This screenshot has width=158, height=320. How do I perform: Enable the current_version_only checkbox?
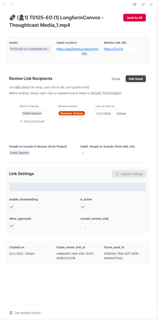pyautogui.click(x=83, y=226)
